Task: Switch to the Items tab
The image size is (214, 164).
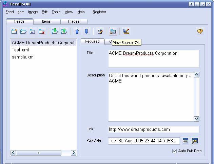Action: (x=46, y=21)
